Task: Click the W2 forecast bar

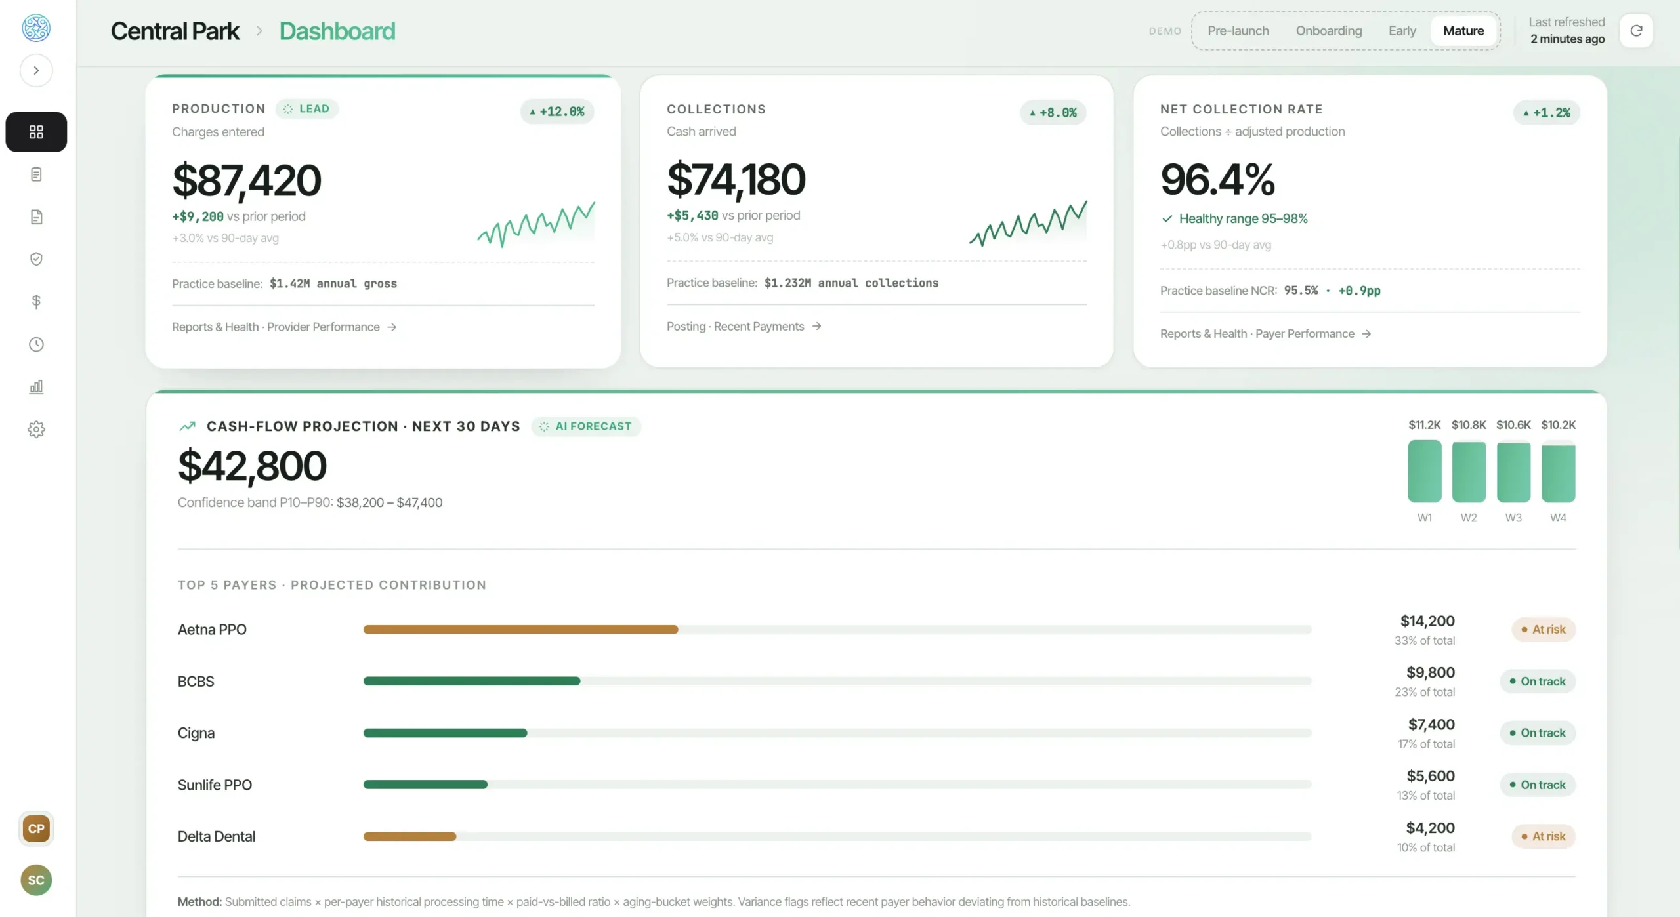Action: [x=1469, y=472]
